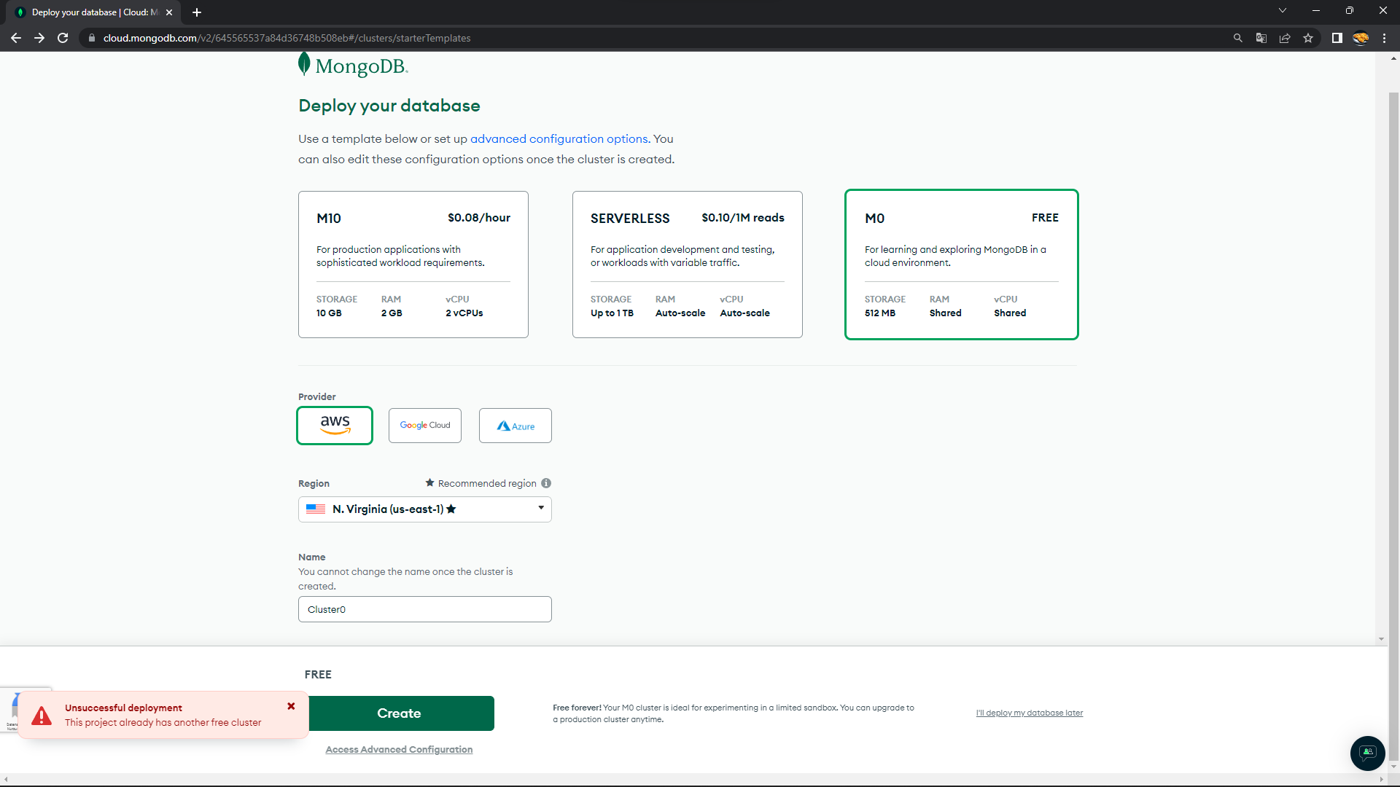
Task: Click the share page icon
Action: pyautogui.click(x=1285, y=38)
